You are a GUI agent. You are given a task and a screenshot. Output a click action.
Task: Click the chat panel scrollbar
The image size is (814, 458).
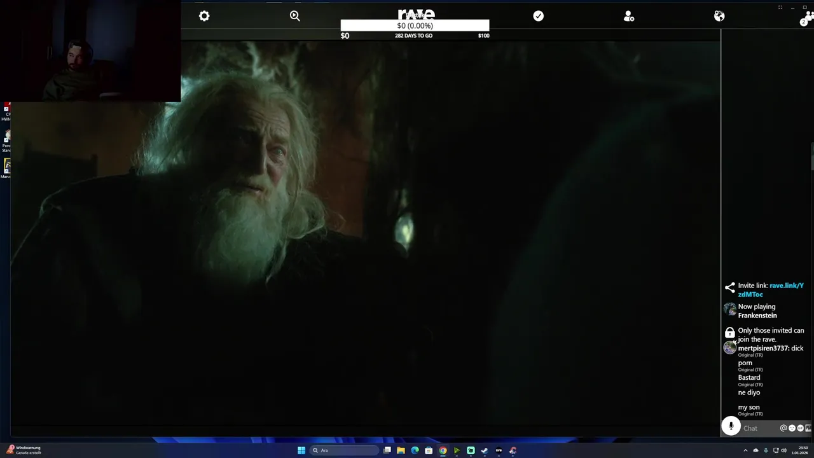[x=812, y=157]
